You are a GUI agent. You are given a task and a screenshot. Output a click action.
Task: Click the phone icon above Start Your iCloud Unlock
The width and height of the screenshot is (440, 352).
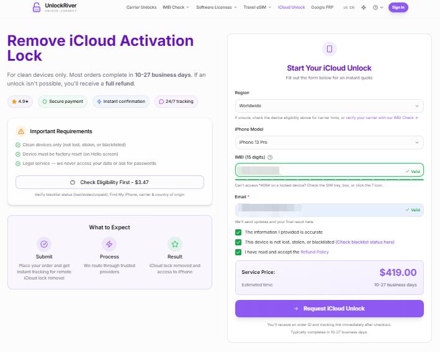[329, 49]
